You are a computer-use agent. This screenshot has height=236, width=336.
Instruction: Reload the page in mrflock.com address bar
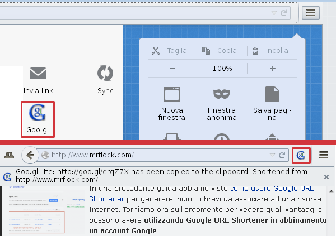(x=283, y=155)
